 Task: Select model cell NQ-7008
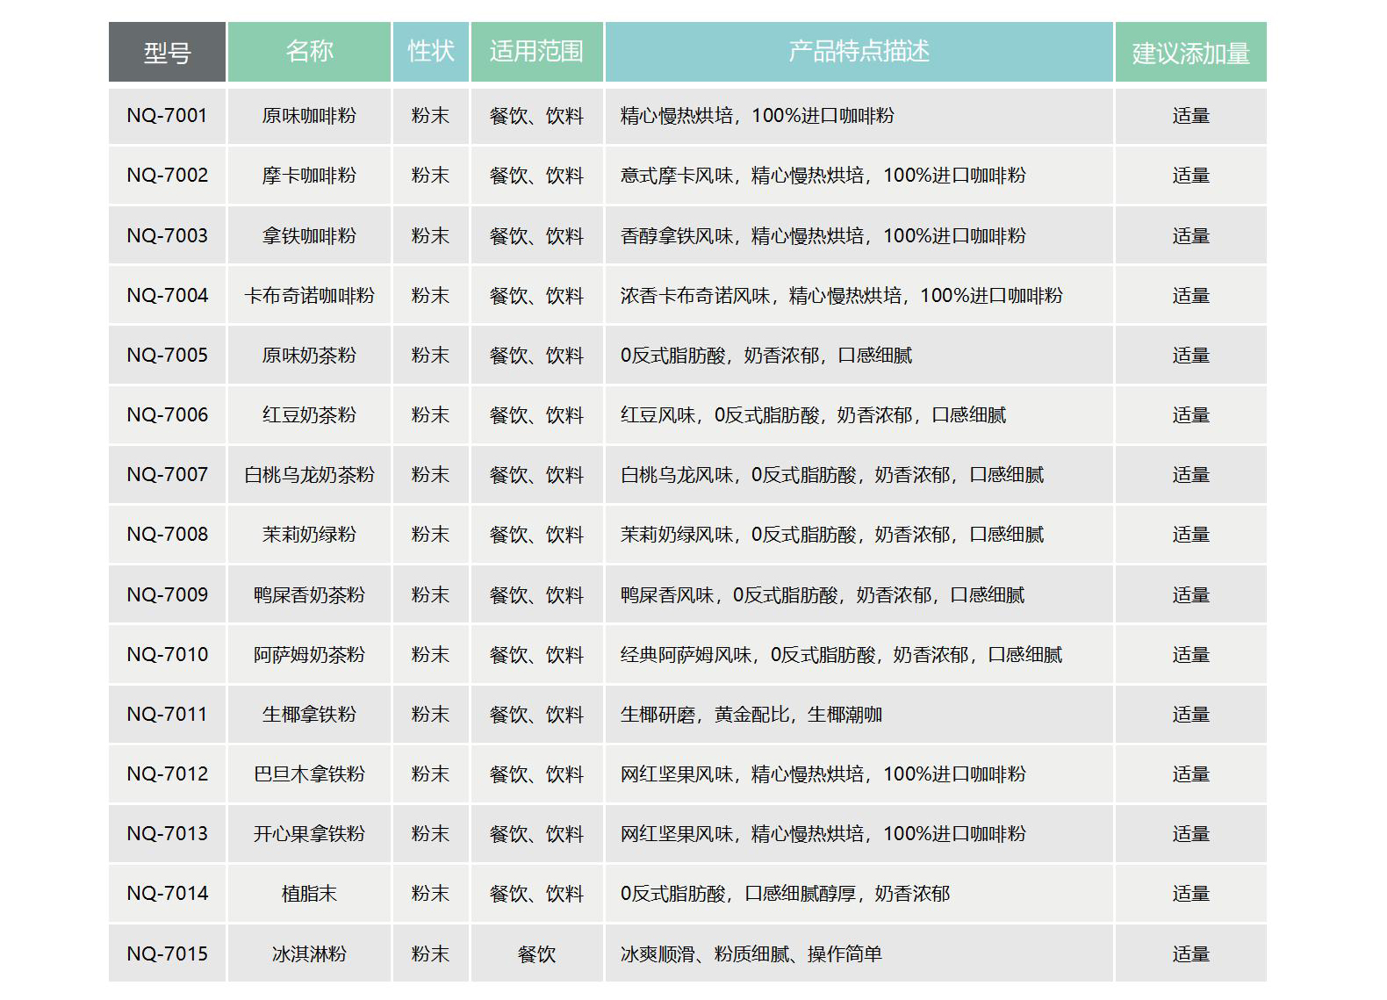coord(167,535)
